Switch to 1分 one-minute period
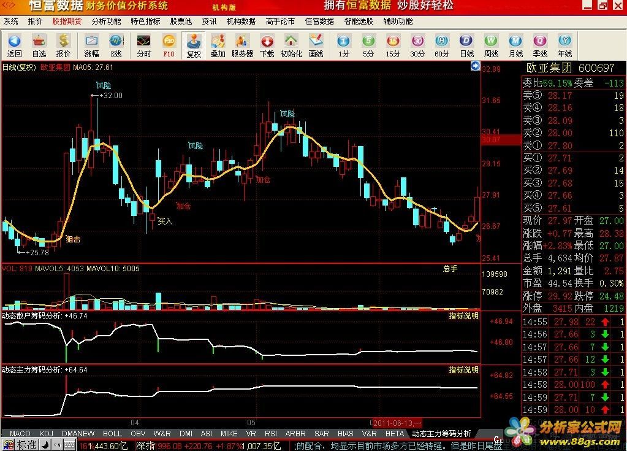This screenshot has width=627, height=451. tap(343, 45)
